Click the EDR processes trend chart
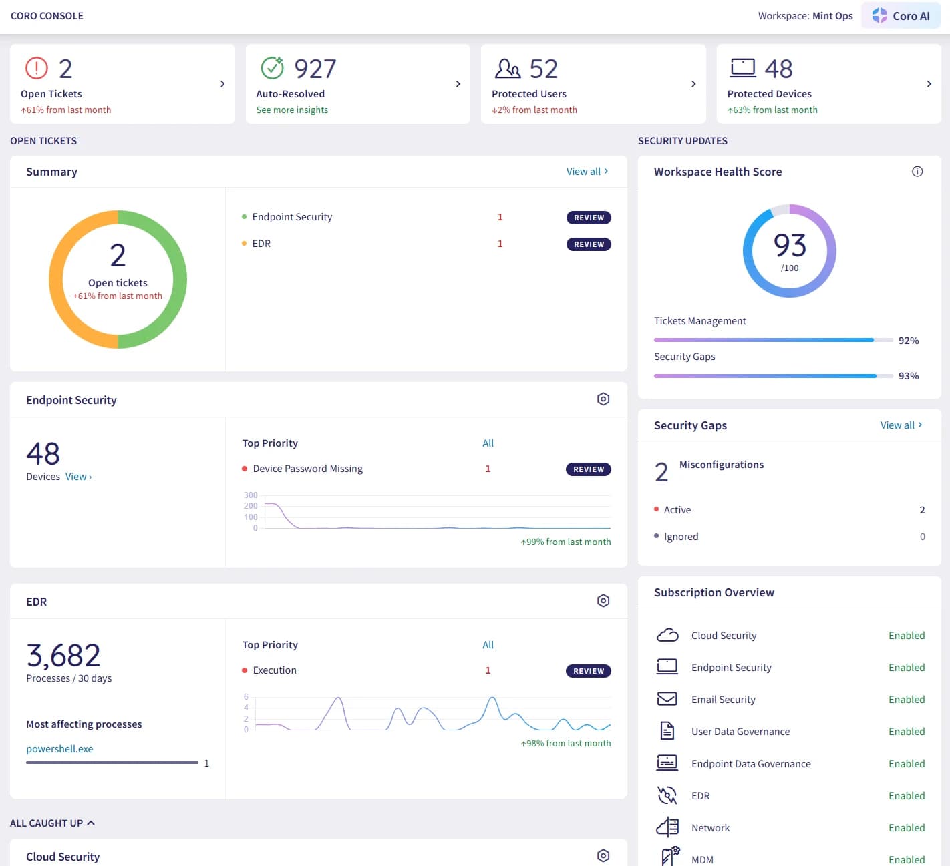The width and height of the screenshot is (950, 866). (x=428, y=714)
